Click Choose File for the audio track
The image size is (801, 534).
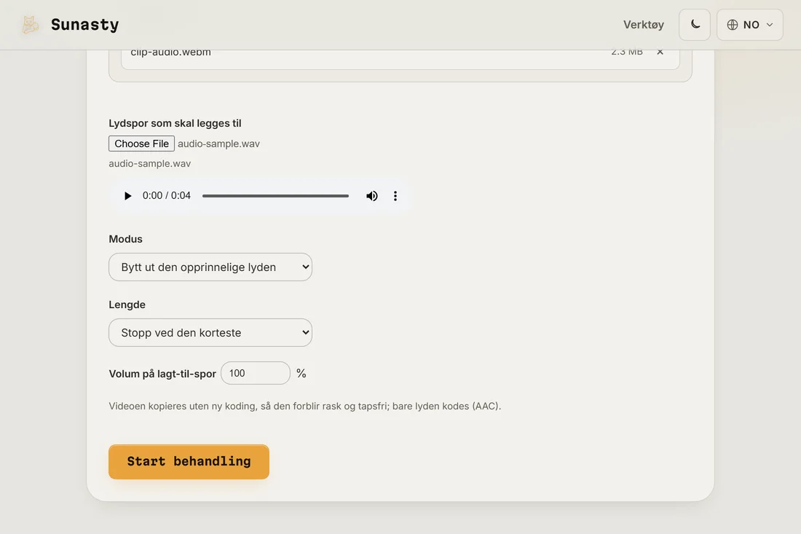point(141,144)
